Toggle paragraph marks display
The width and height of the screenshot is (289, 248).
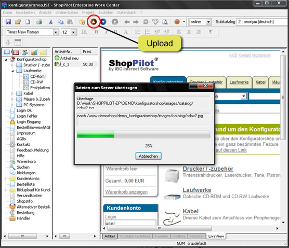(211, 32)
